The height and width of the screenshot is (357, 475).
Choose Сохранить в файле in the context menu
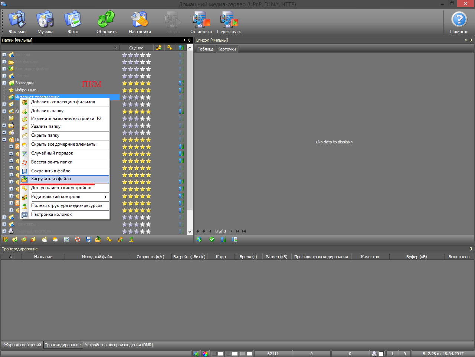pos(65,171)
